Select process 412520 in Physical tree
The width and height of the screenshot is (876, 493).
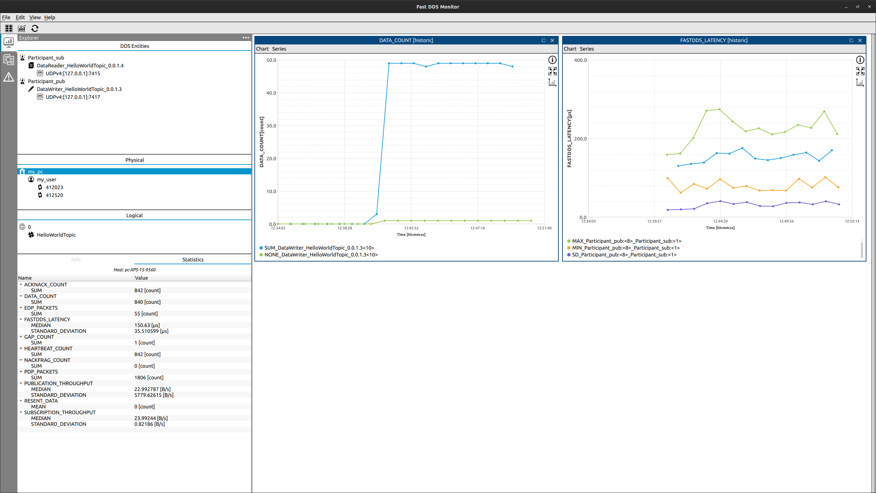point(54,195)
